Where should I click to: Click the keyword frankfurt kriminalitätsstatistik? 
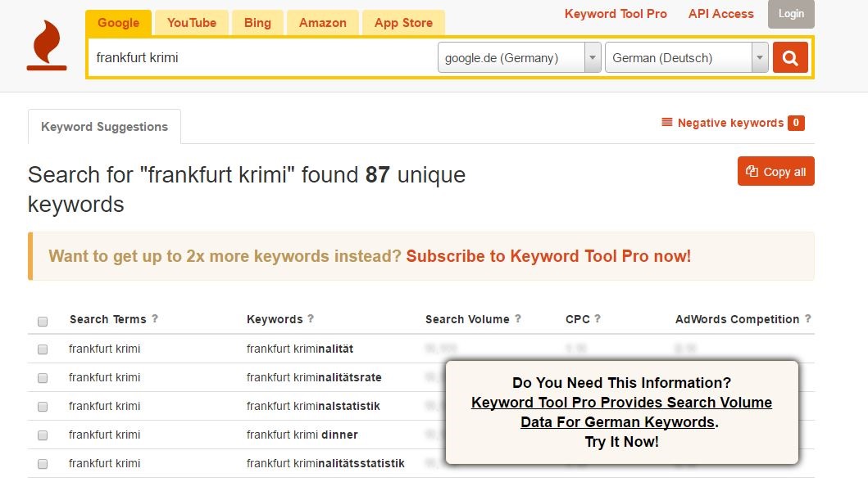[x=325, y=464]
